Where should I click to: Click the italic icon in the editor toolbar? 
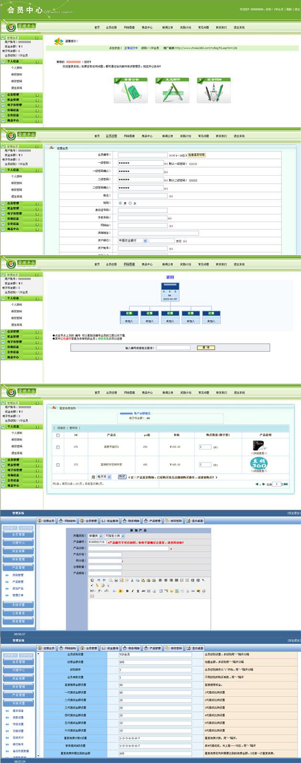132,591
